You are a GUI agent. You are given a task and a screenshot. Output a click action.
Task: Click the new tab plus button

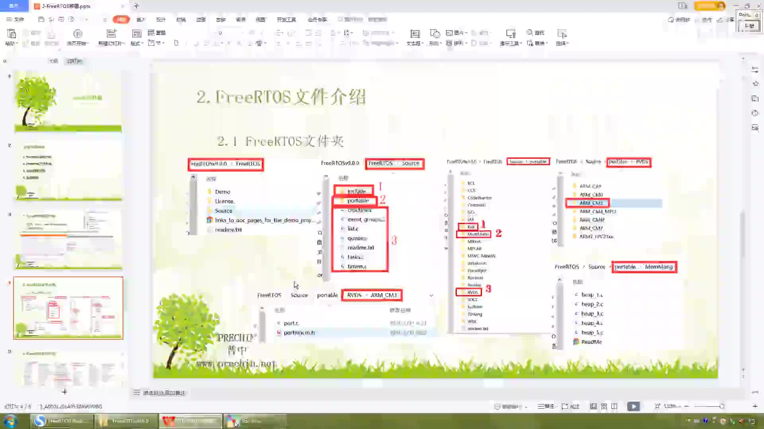136,6
